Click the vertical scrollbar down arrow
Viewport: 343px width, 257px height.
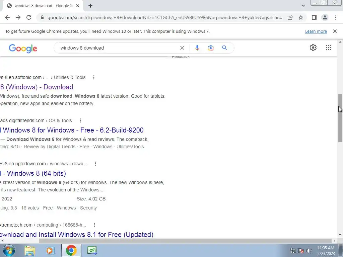click(340, 235)
